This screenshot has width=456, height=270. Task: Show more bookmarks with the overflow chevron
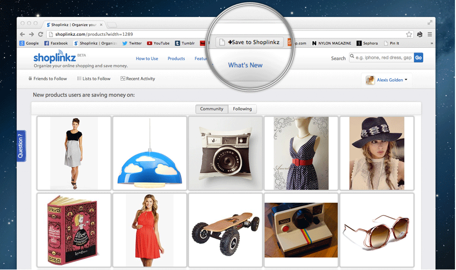pyautogui.click(x=432, y=43)
